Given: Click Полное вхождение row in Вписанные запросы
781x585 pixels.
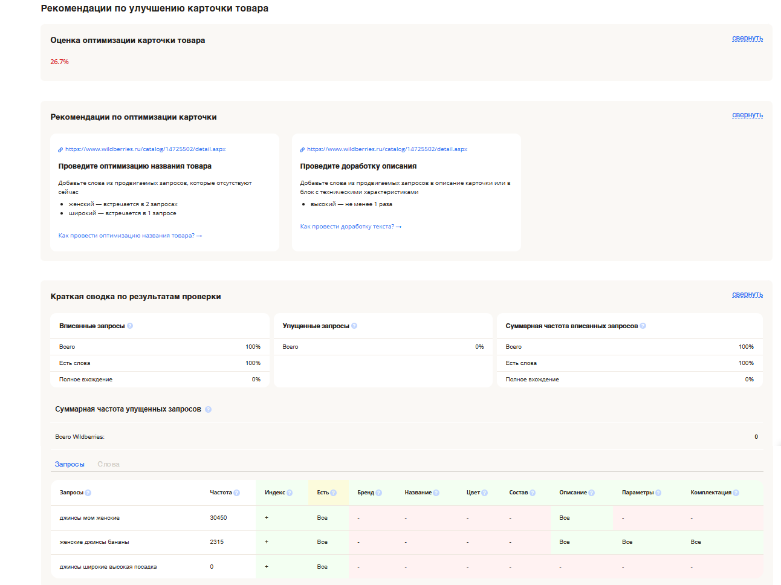Looking at the screenshot, I should [160, 380].
